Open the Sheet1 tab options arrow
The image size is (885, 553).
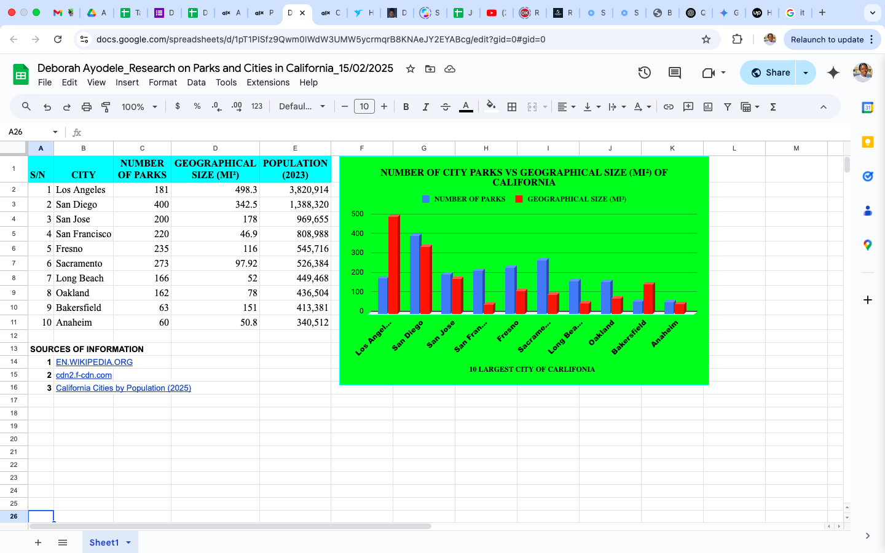[128, 543]
